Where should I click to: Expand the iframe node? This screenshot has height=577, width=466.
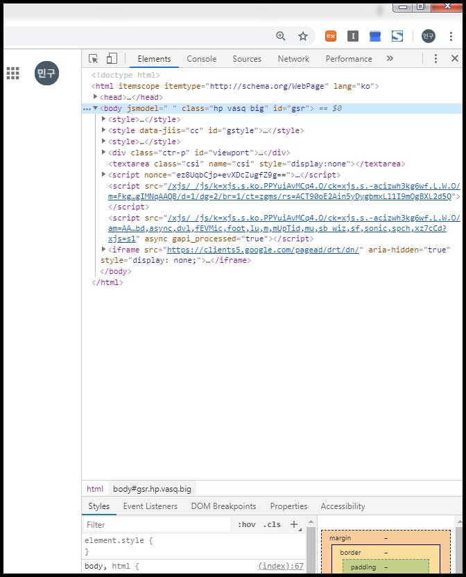103,250
